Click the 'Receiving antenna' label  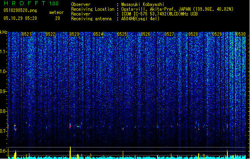(x=91, y=19)
